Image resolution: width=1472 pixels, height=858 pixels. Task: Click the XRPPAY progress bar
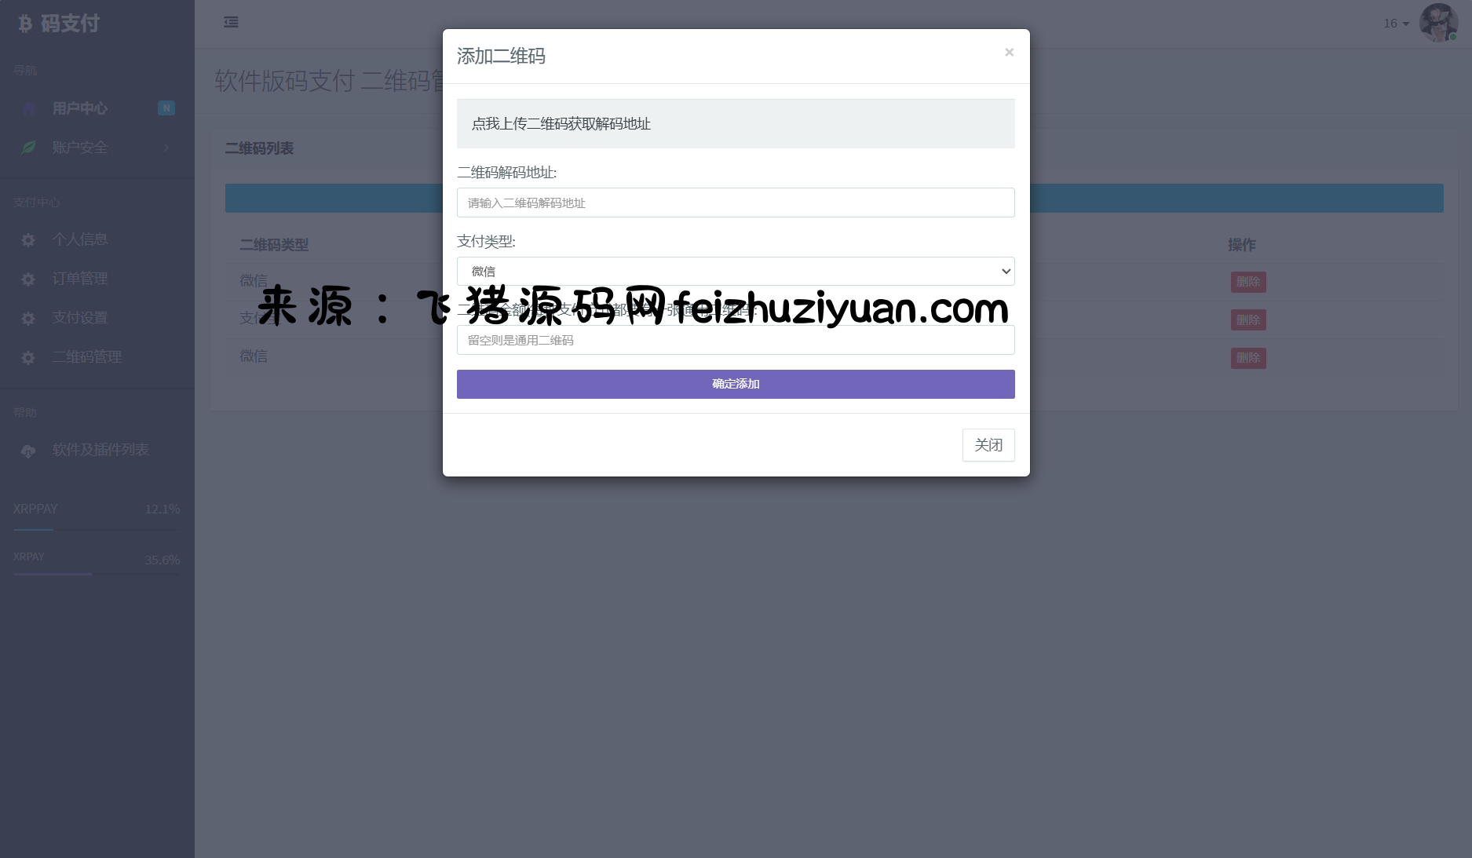coord(97,530)
